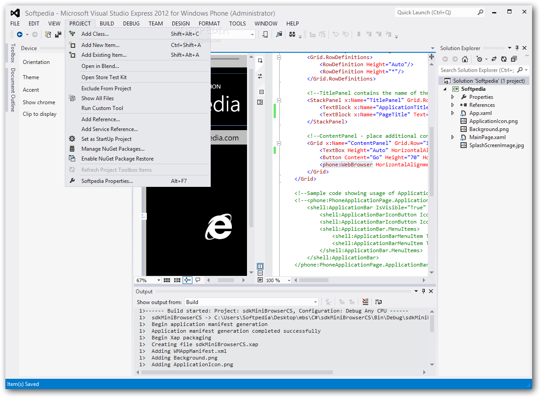This screenshot has width=541, height=398.
Task: Collapse the Softpedia project node
Action: click(x=445, y=89)
